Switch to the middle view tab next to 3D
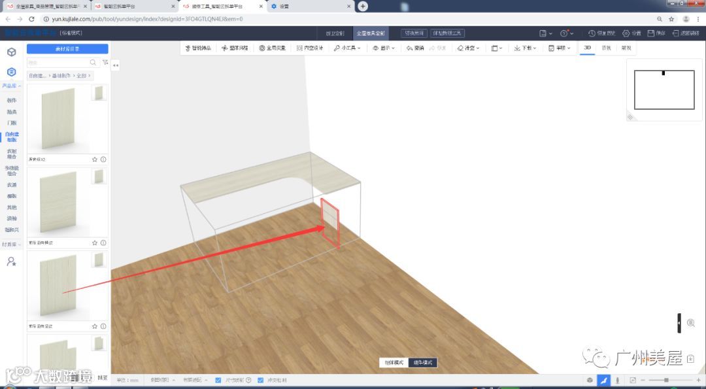The width and height of the screenshot is (706, 389). (x=607, y=48)
